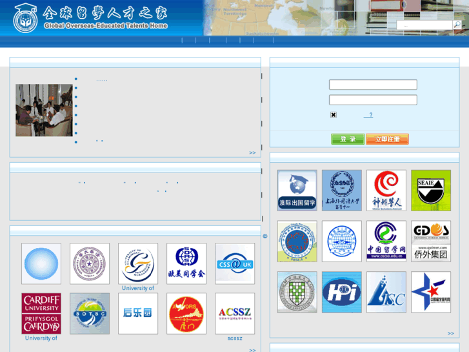This screenshot has height=352, width=469.
Task: Open the blue star with red star logo
Action: coord(431,293)
